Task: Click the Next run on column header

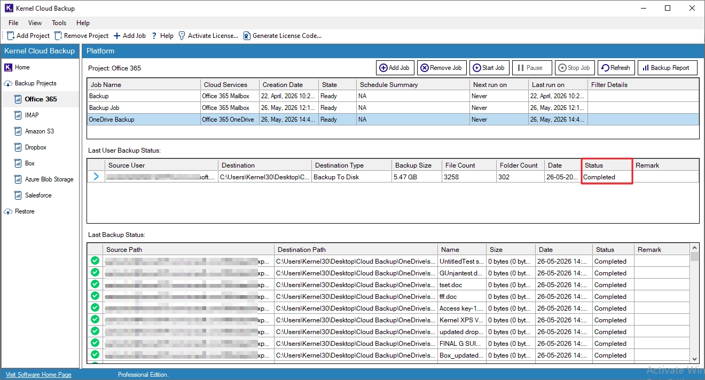Action: pyautogui.click(x=499, y=84)
